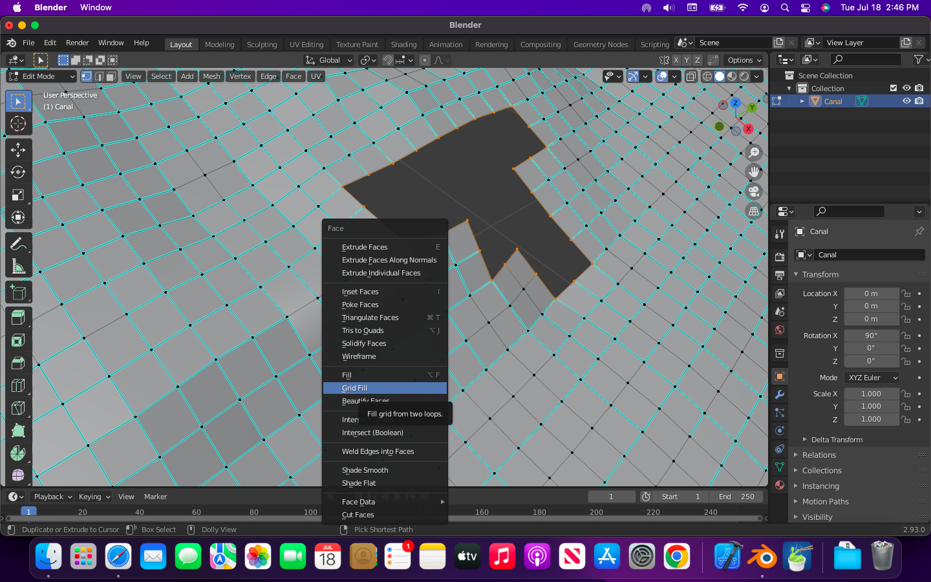Screen dimensions: 931x582
Task: Open the Render properties tab
Action: [x=780, y=257]
